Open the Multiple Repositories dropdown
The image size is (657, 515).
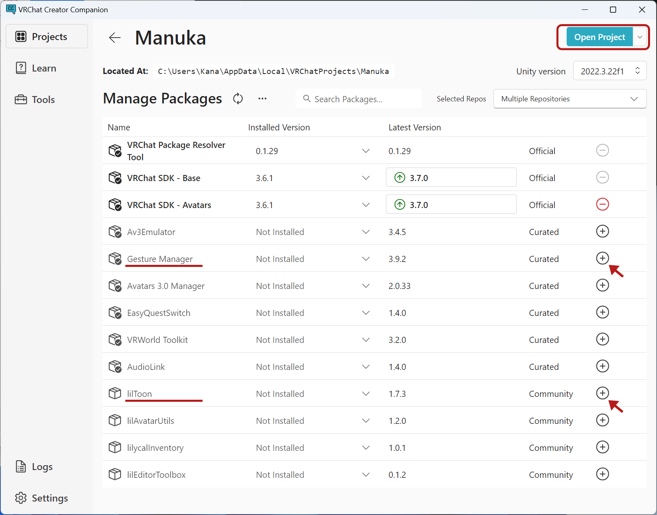(x=570, y=99)
